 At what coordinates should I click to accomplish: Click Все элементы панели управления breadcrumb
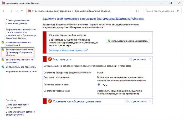(53, 11)
